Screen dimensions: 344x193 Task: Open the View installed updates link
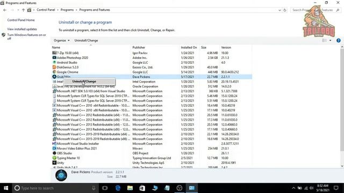click(x=22, y=29)
